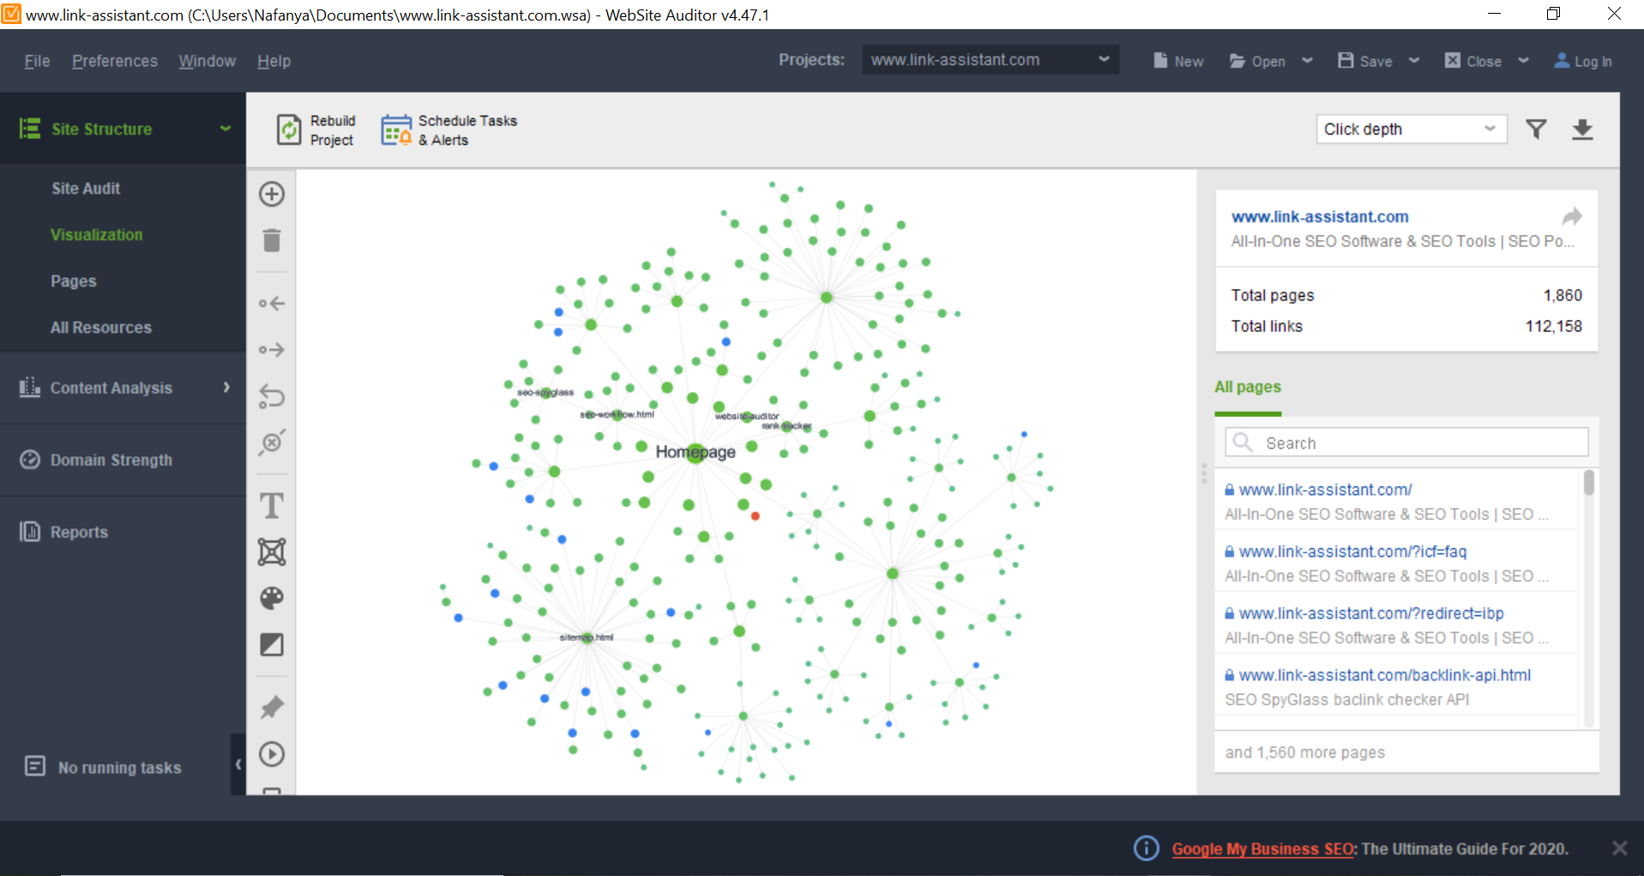The image size is (1644, 876).
Task: Select Pages in sidebar
Action: pos(74,281)
